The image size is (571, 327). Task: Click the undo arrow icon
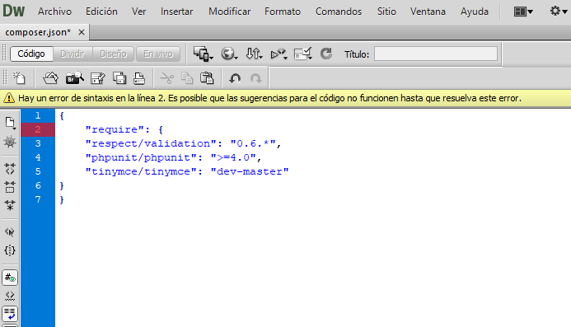235,78
